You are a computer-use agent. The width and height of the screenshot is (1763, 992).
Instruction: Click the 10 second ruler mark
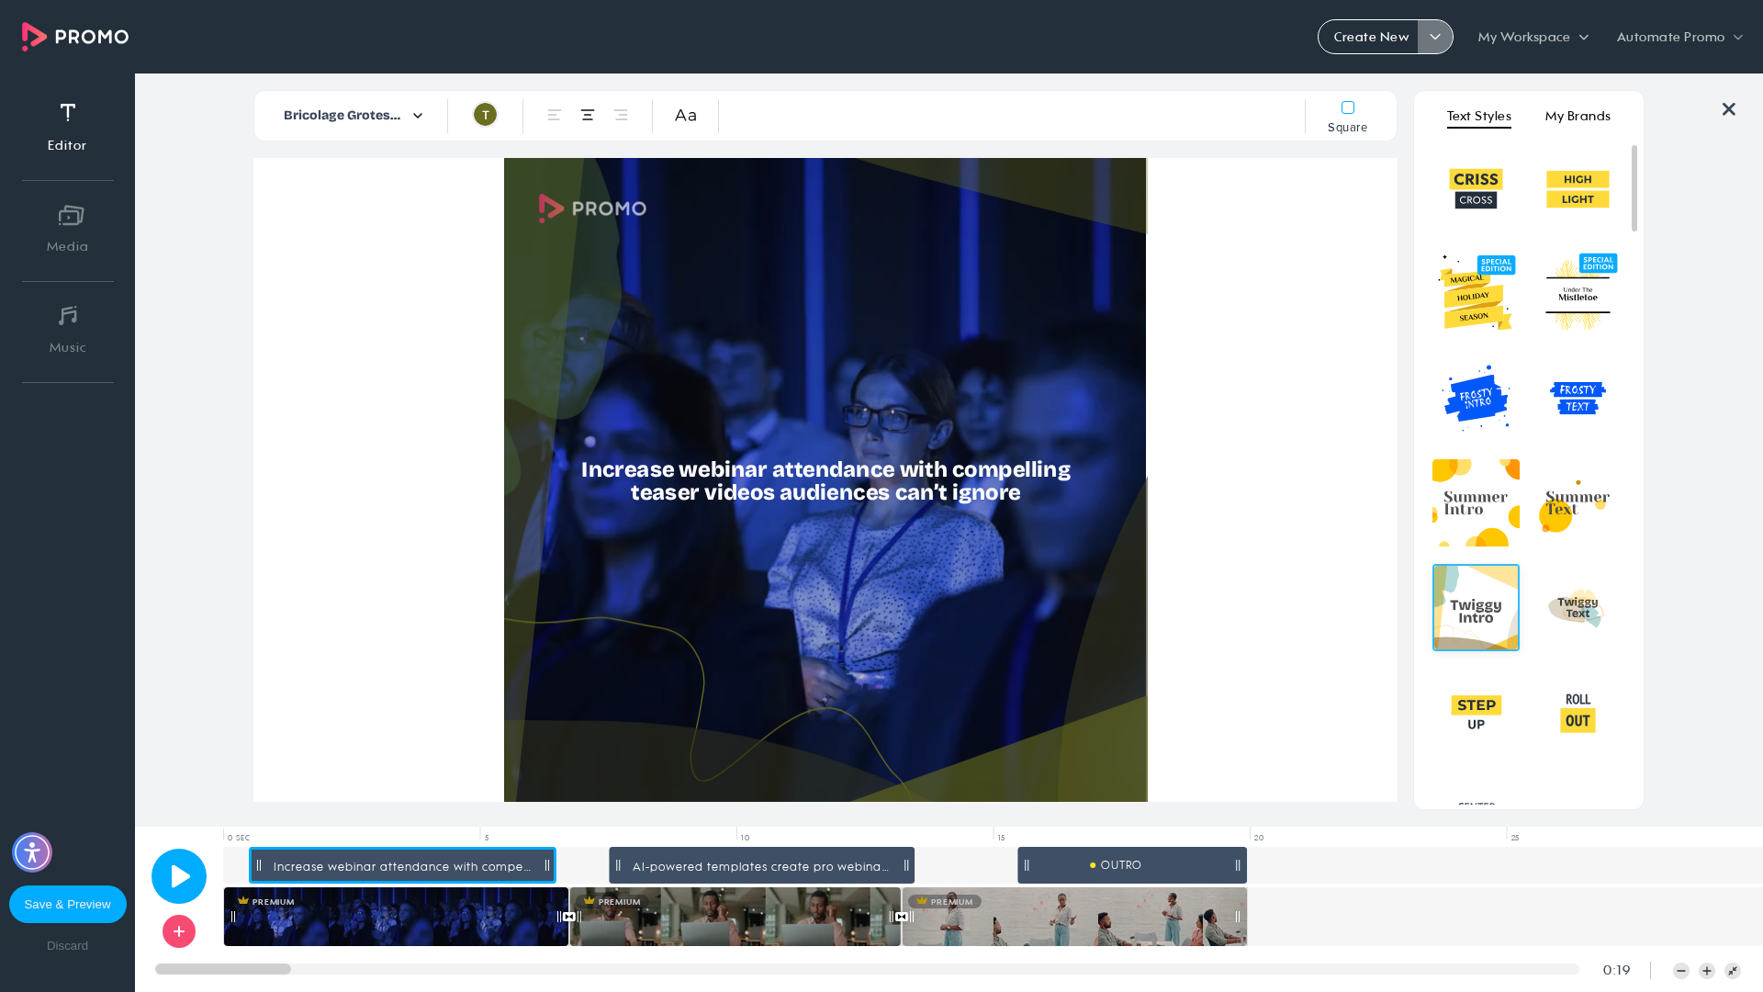tap(745, 838)
